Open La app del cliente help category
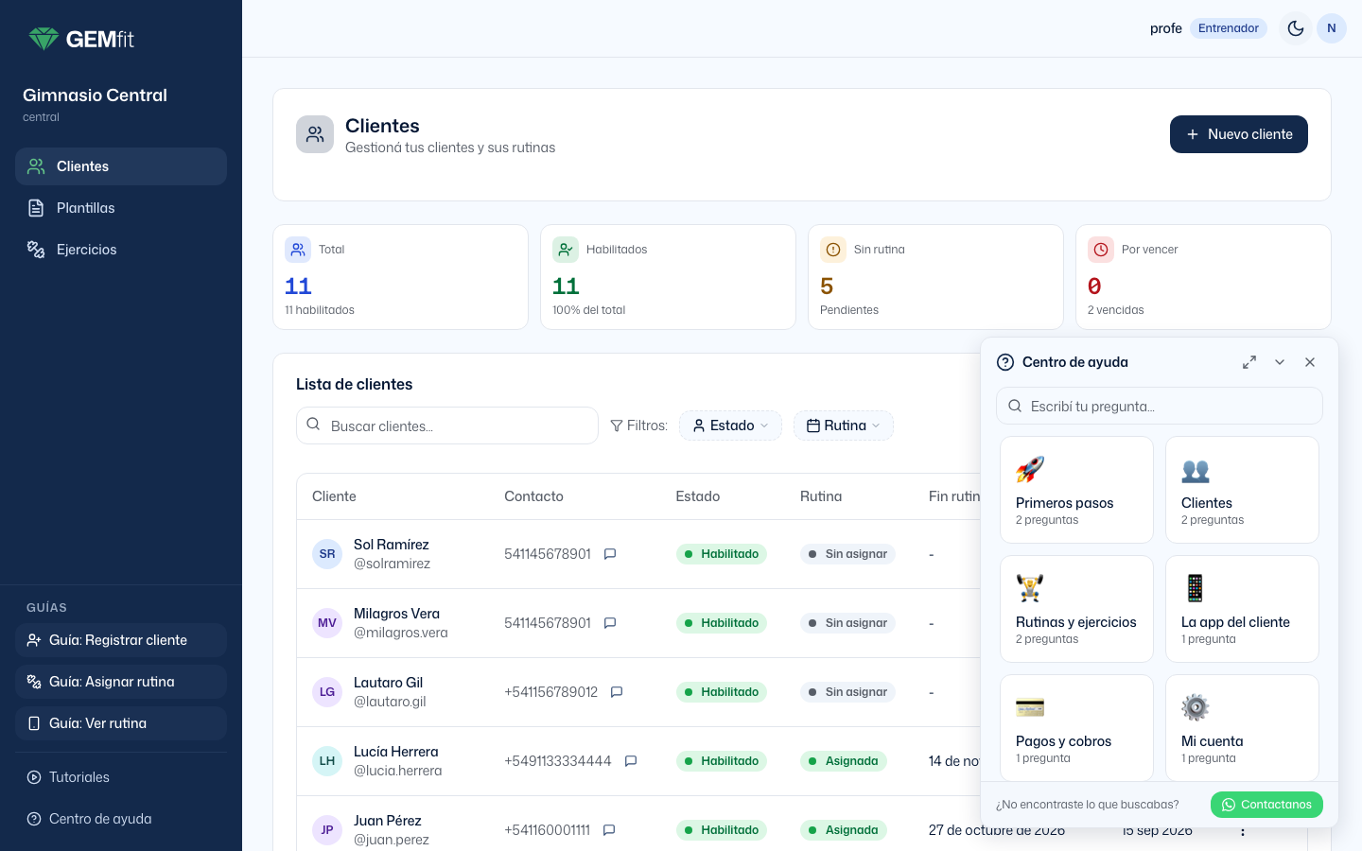 coord(1242,609)
